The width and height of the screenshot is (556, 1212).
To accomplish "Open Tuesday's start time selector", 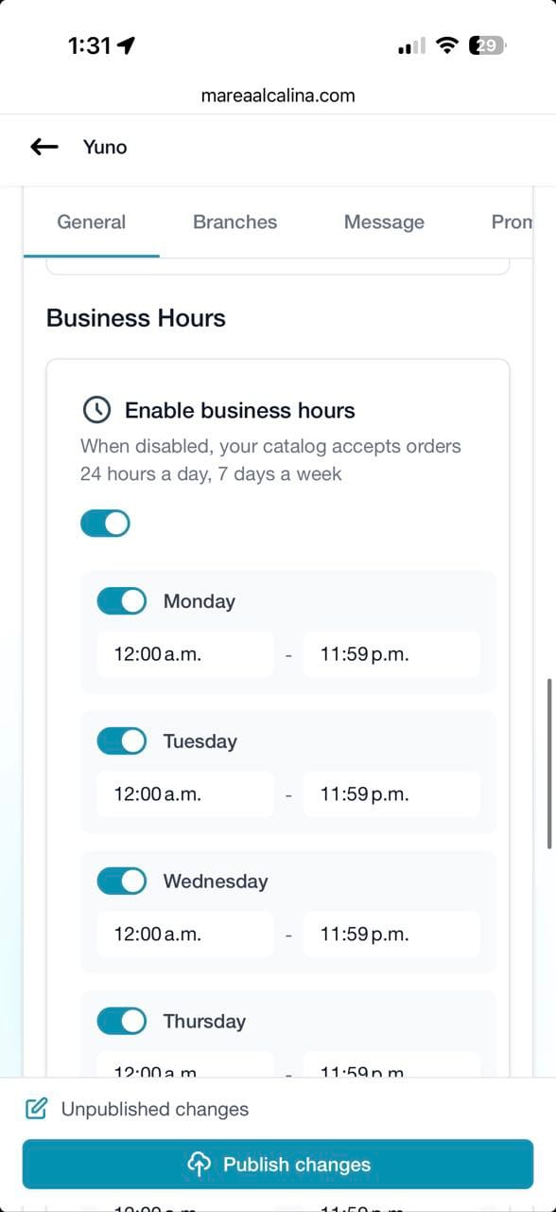I will (184, 793).
